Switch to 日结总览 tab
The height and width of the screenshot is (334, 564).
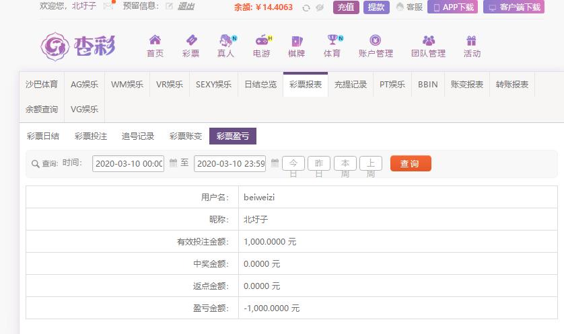click(260, 85)
